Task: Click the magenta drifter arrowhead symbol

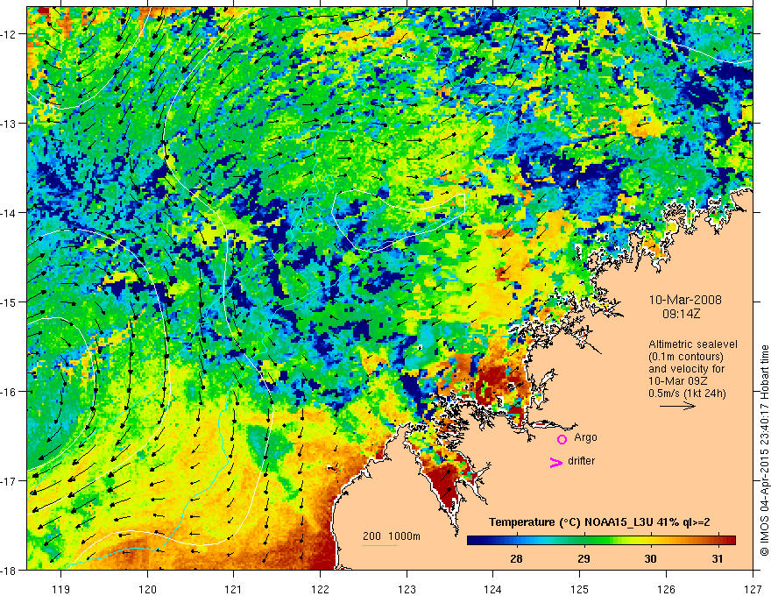Action: point(555,462)
